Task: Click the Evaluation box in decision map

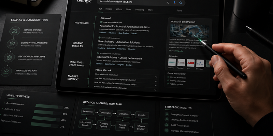Action: point(124,114)
